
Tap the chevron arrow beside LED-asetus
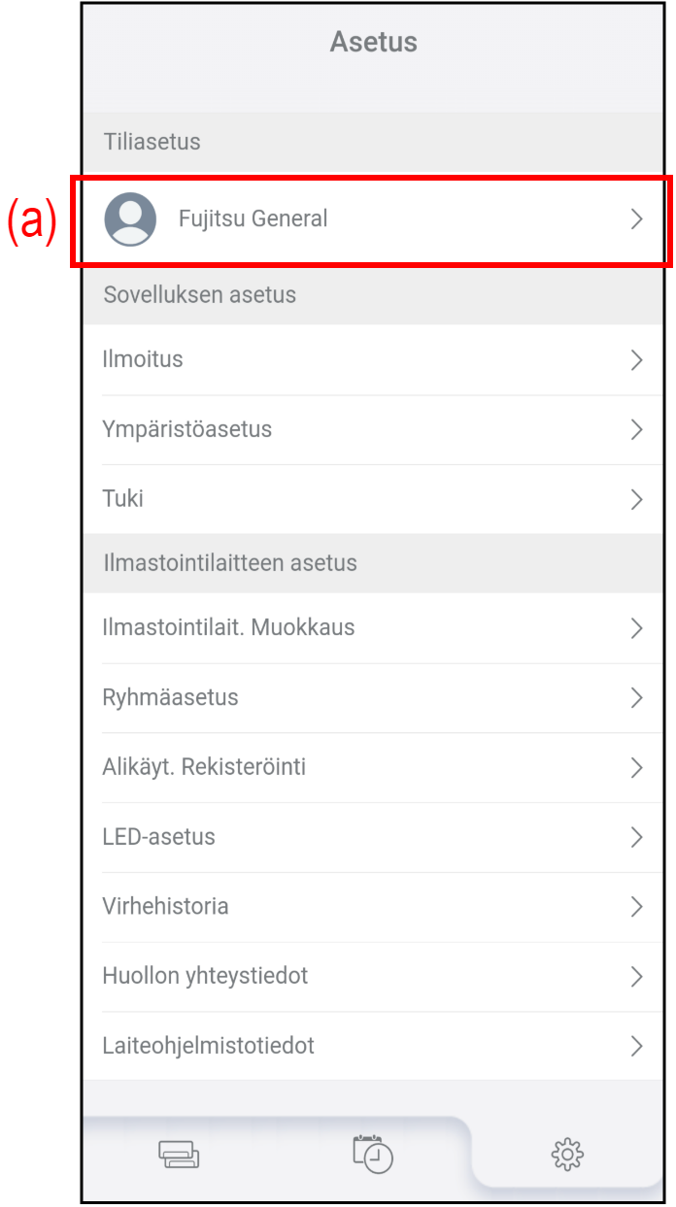(x=637, y=837)
